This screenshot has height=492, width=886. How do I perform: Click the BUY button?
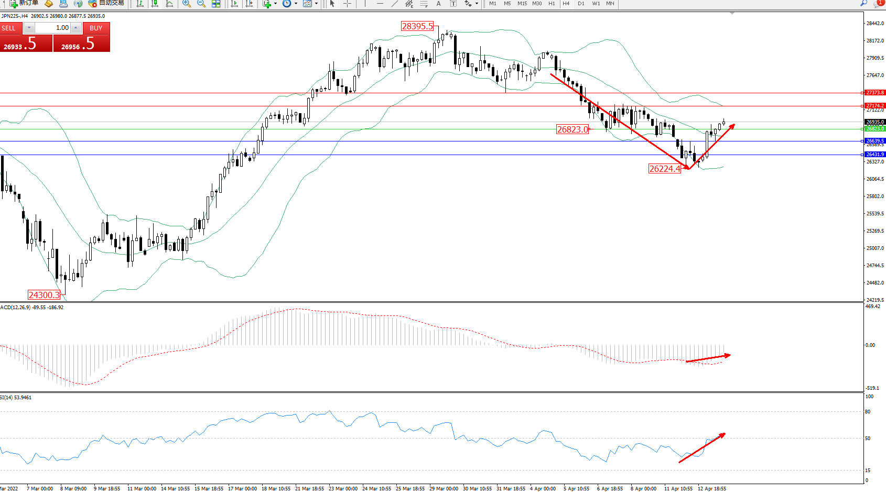(x=96, y=28)
